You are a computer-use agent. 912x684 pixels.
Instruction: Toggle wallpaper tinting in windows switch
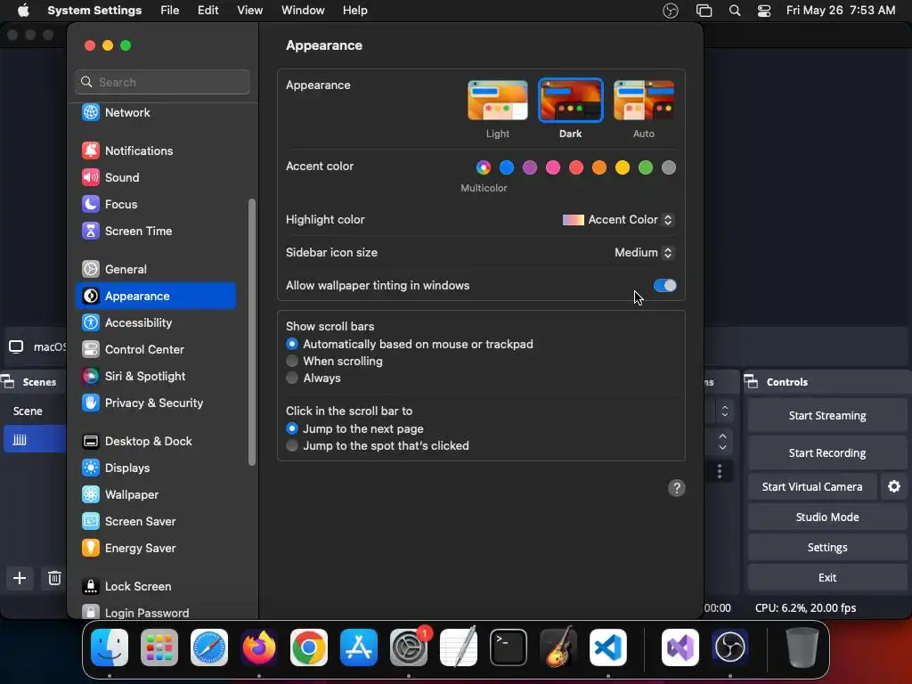coord(664,286)
